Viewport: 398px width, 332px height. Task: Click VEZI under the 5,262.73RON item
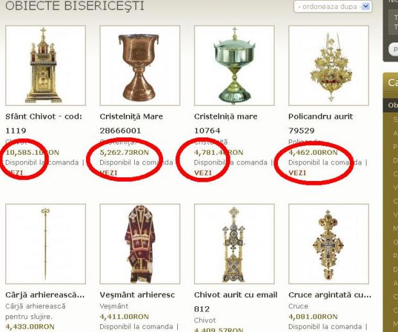[x=108, y=173]
